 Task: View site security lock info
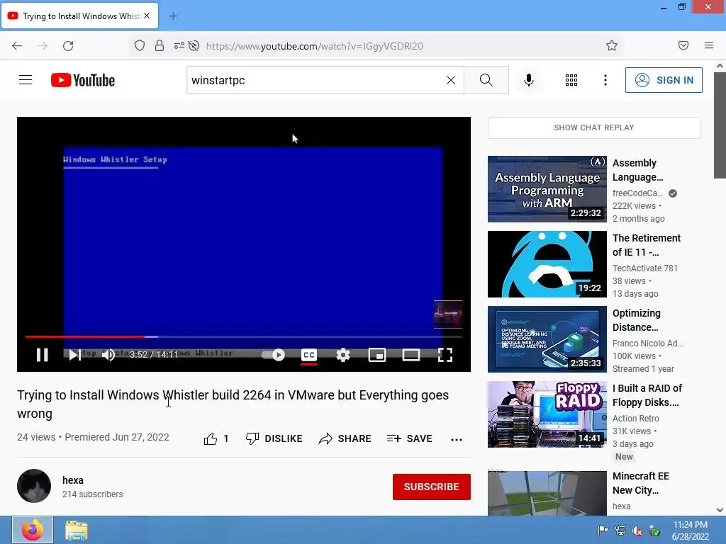click(160, 45)
